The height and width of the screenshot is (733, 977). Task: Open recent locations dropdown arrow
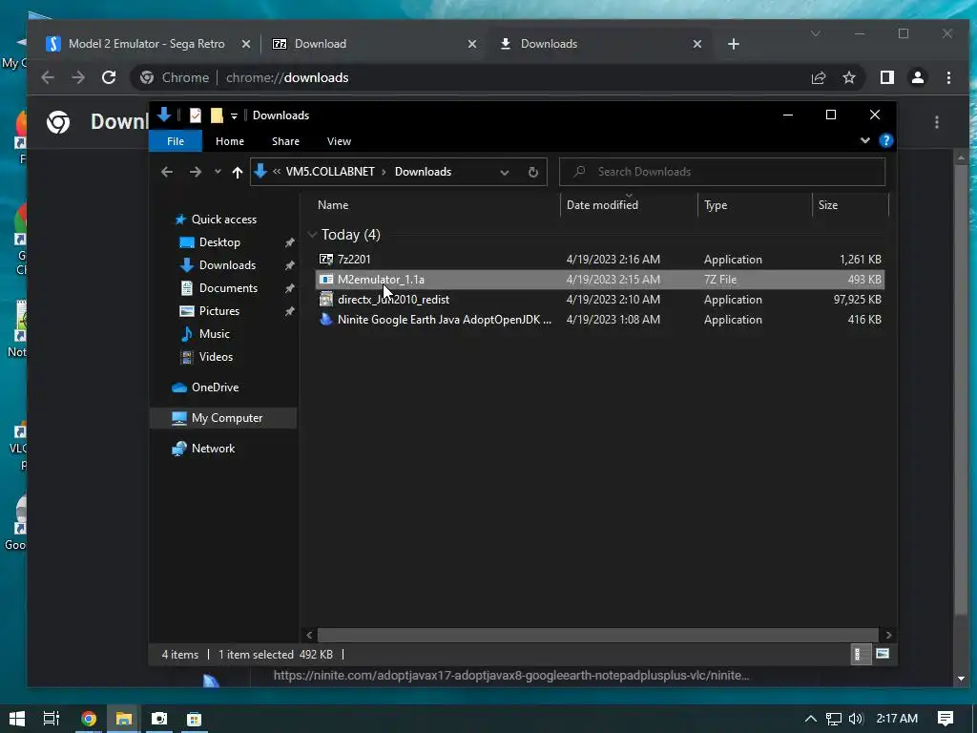coord(218,172)
